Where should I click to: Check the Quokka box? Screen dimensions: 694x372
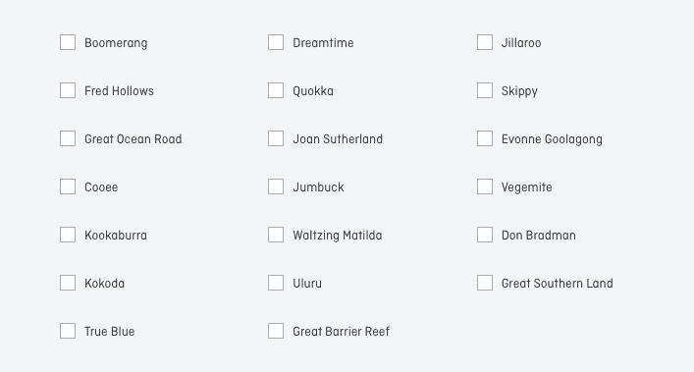pos(276,90)
